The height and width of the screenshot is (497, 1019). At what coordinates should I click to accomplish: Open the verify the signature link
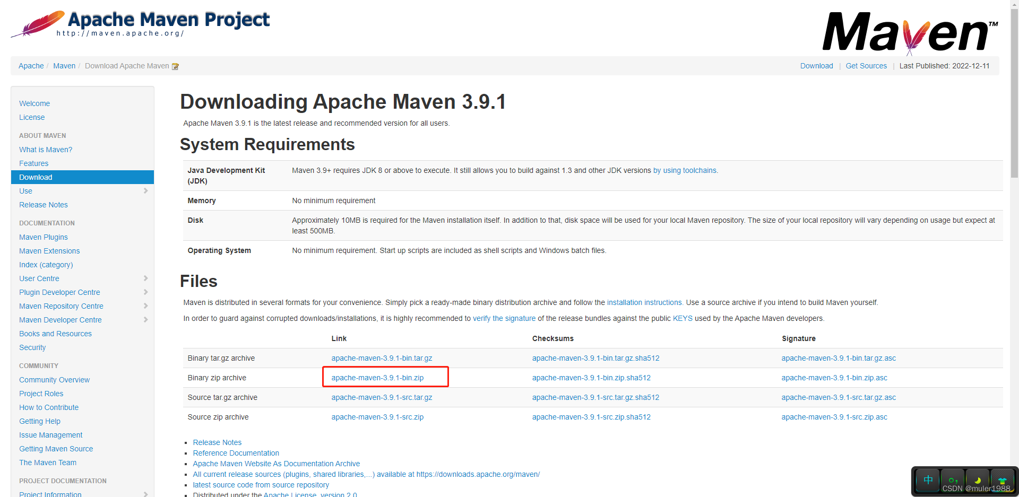click(504, 318)
